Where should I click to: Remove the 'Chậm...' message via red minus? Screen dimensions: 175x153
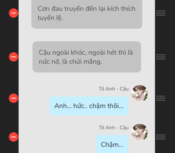[14, 137]
